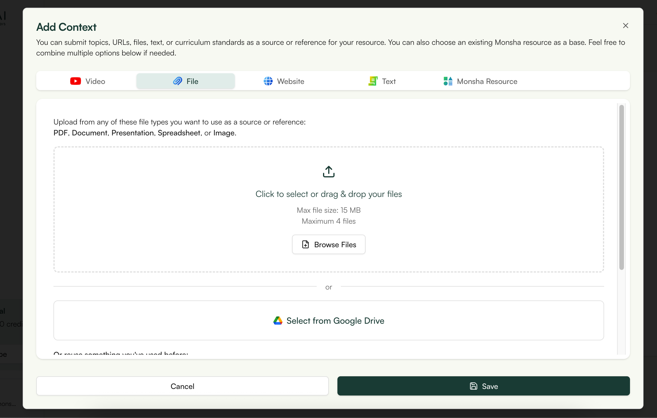Click the YouTube video icon

(76, 81)
